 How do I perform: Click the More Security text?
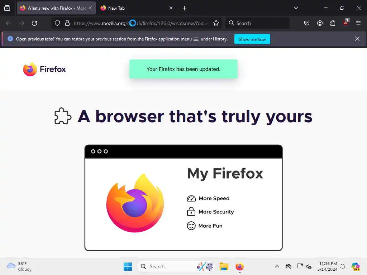tap(216, 212)
